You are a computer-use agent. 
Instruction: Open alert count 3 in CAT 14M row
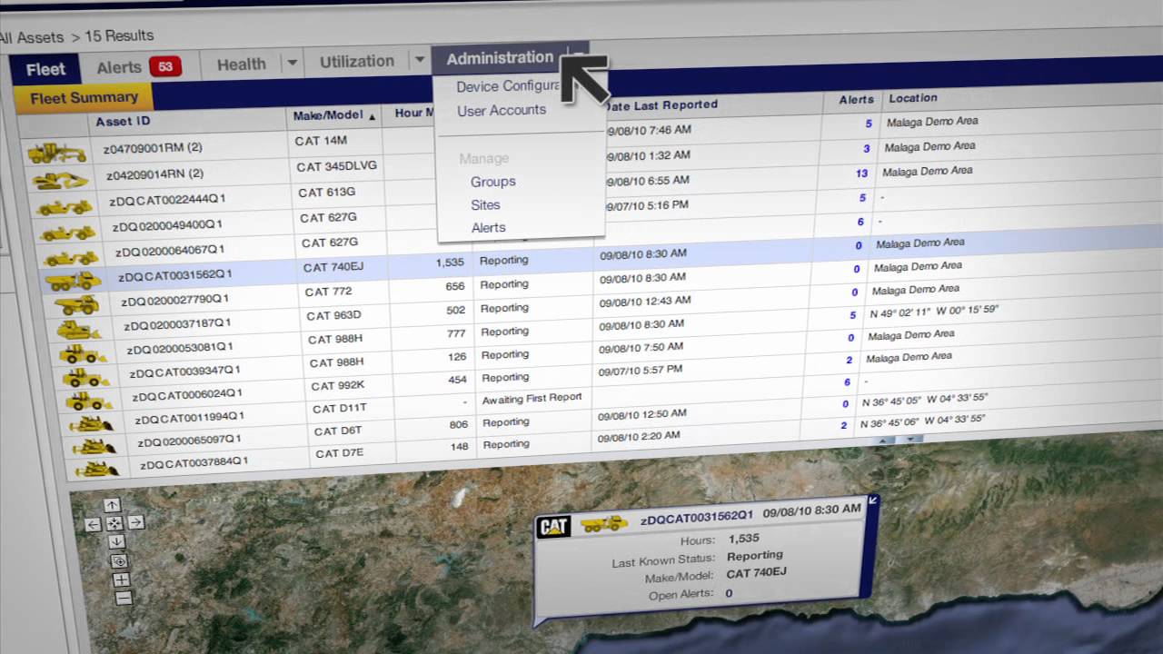click(867, 148)
